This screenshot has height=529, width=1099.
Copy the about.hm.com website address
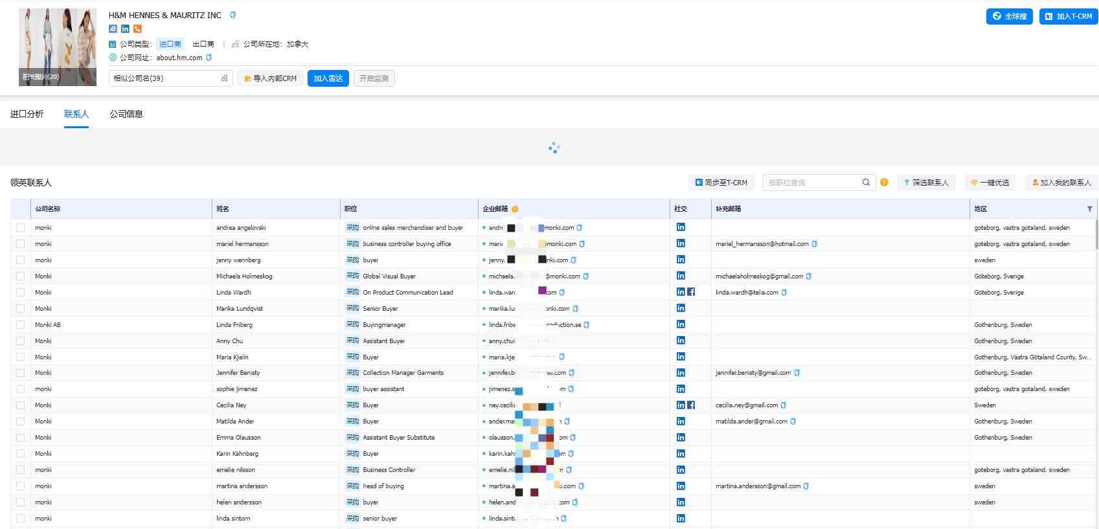(209, 58)
